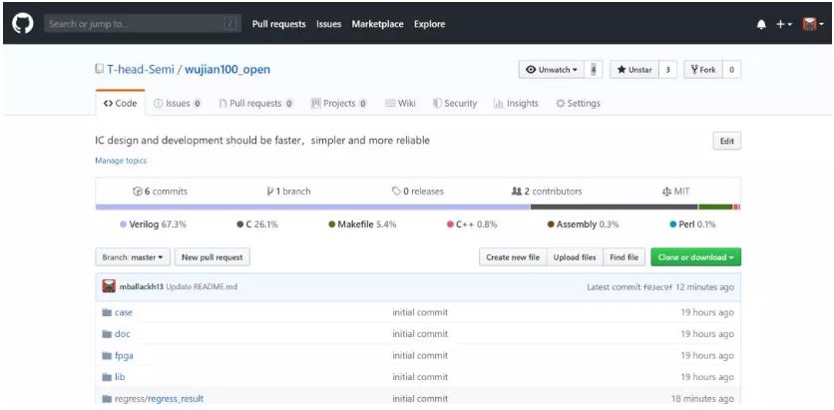Image resolution: width=834 pixels, height=410 pixels.
Task: Open the T-head-Semi owner link
Action: 141,69
